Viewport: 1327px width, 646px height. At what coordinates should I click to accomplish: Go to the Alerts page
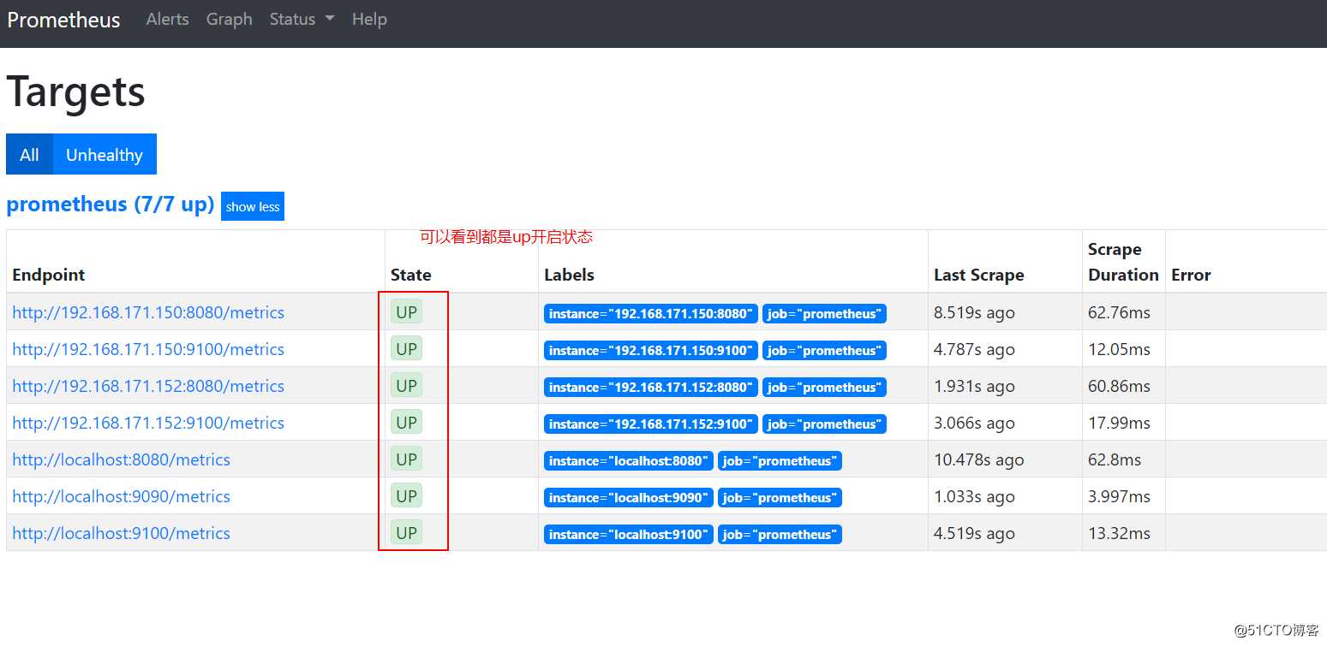[x=167, y=19]
